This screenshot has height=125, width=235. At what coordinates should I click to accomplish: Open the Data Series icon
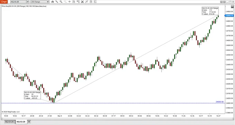pos(82,2)
